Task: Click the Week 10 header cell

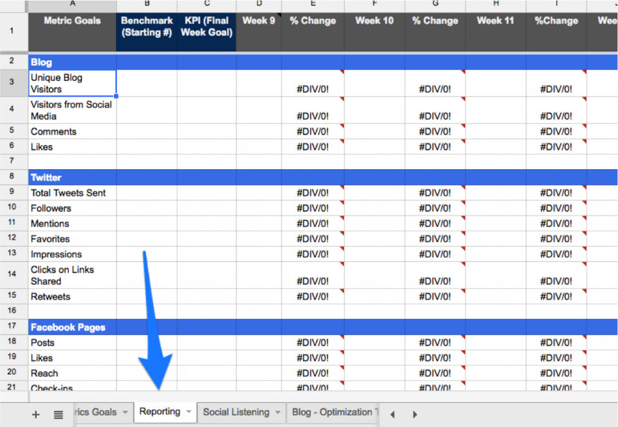Action: click(374, 20)
